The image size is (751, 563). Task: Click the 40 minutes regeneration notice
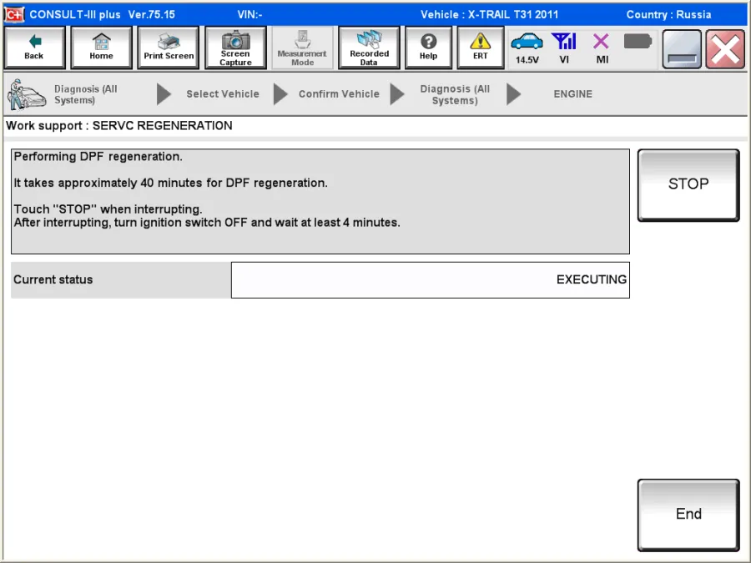click(171, 183)
